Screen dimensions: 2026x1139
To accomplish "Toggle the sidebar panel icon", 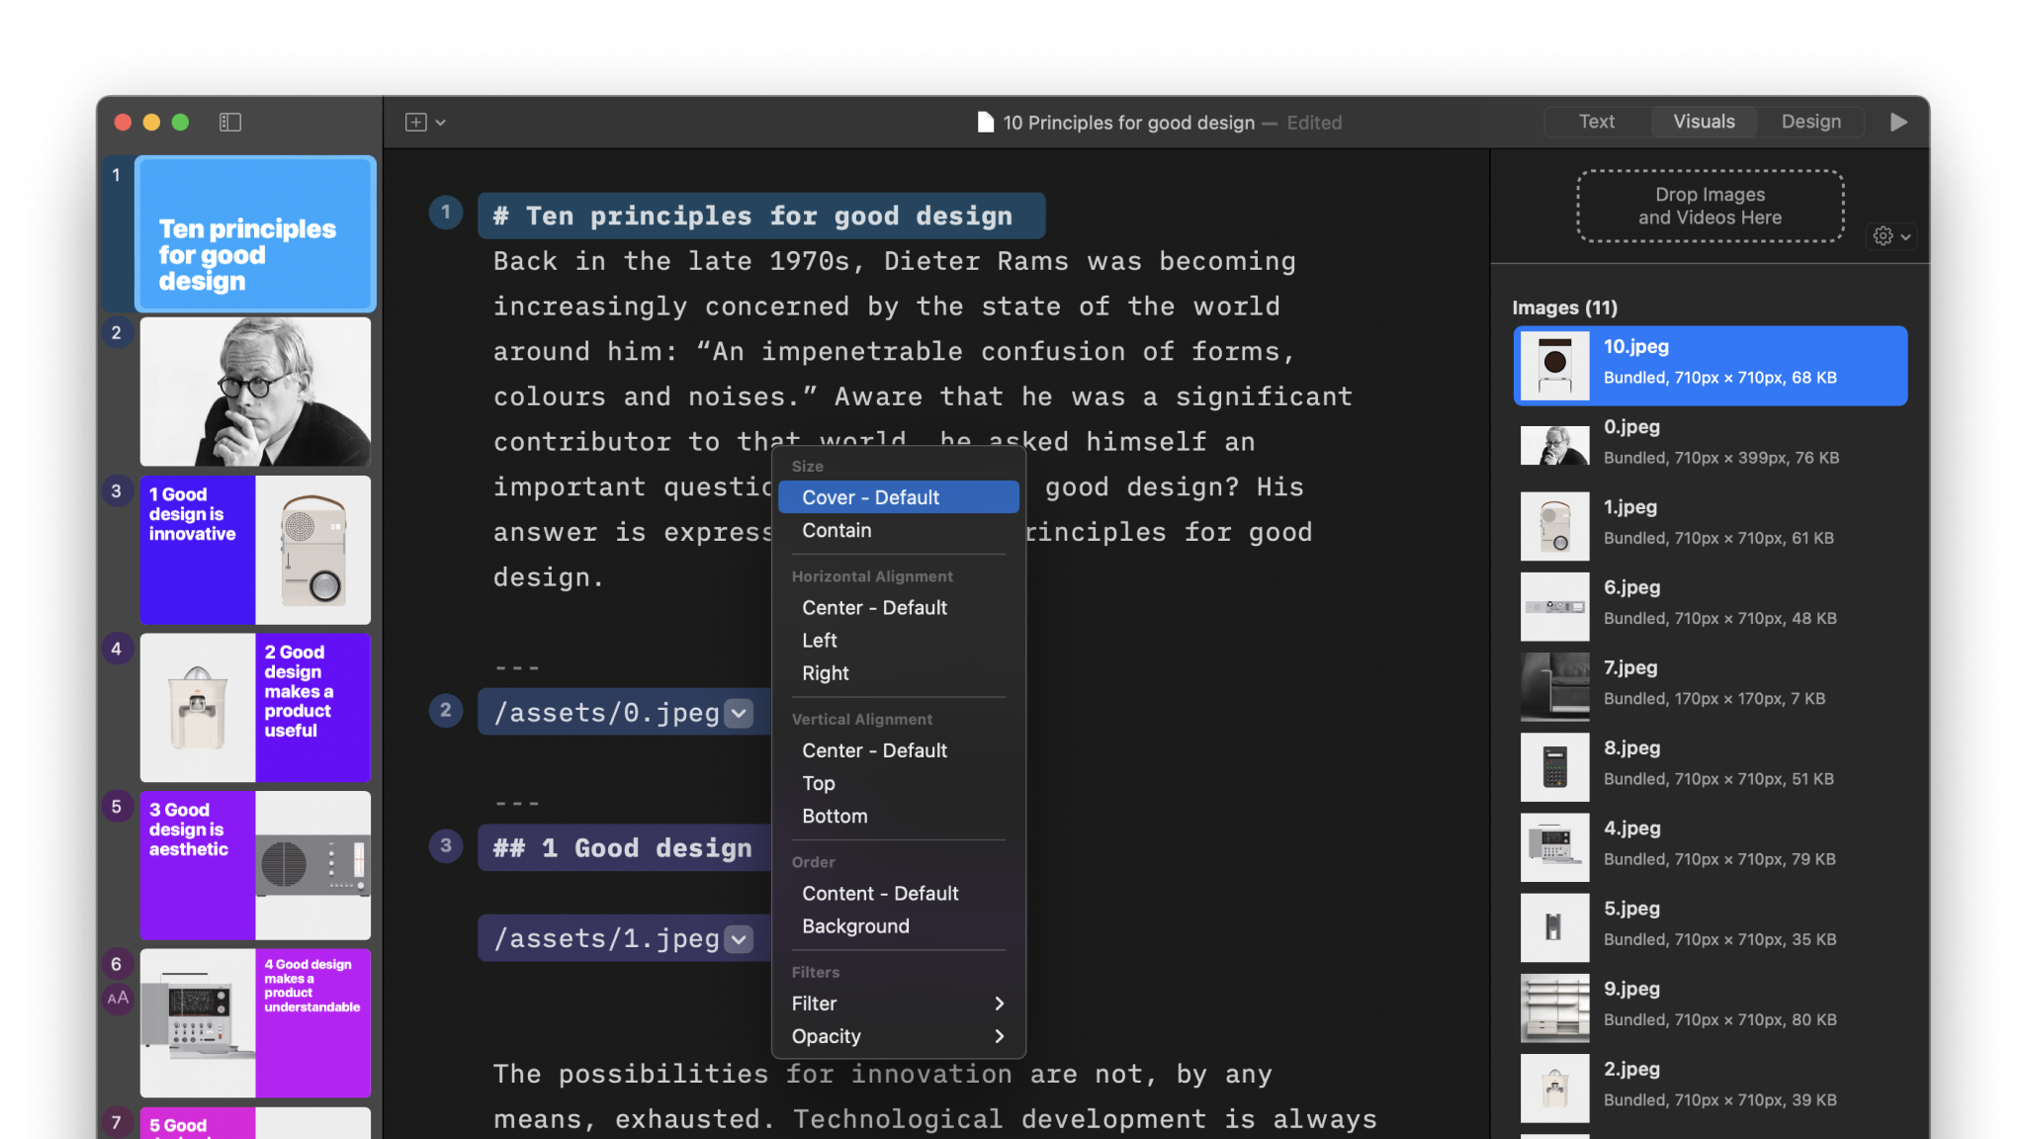I will tap(230, 123).
